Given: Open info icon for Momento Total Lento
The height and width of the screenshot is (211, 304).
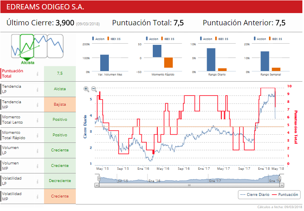Looking at the screenshot, I should [x=37, y=120].
